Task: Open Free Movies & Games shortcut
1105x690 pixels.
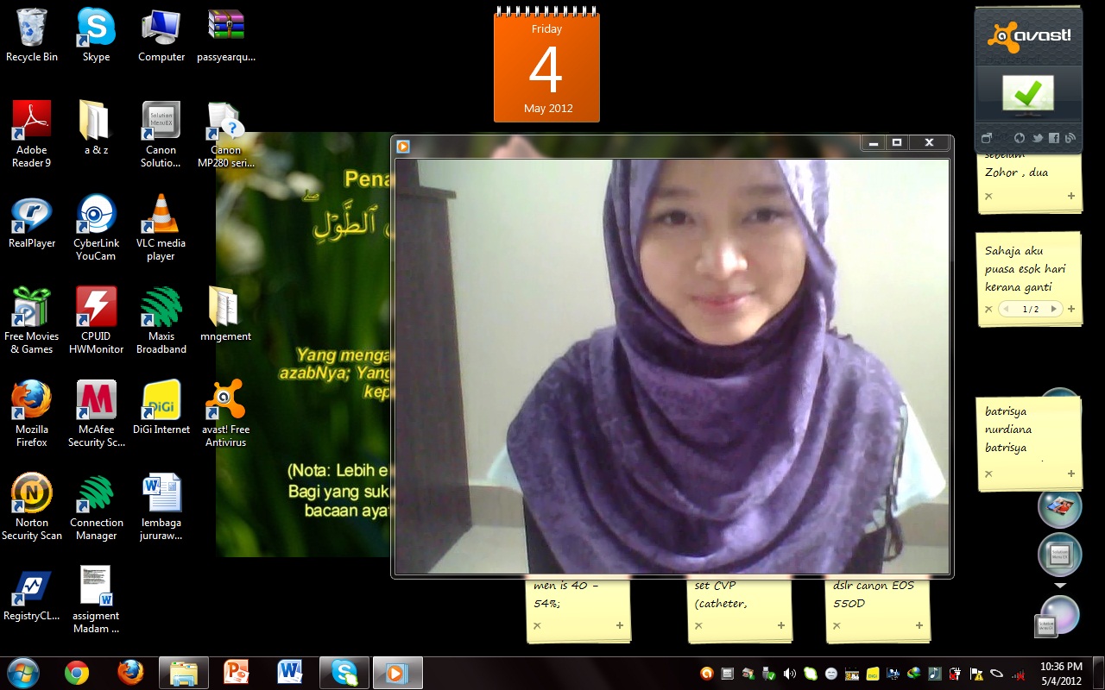Action: (x=32, y=320)
